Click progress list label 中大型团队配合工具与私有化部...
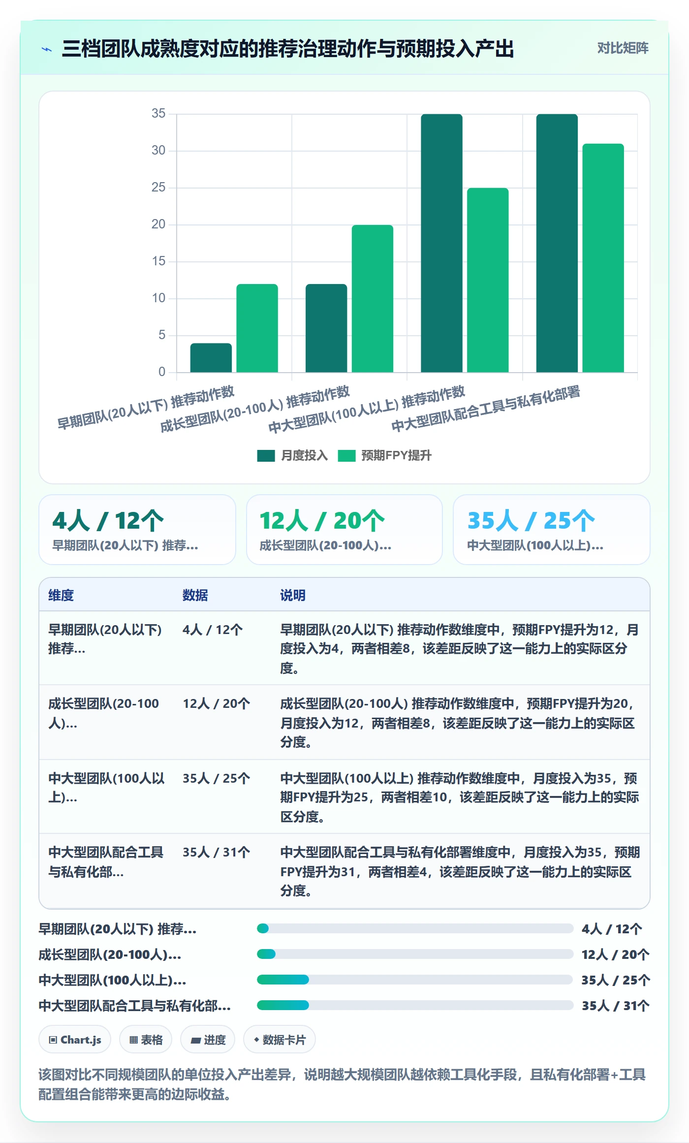 pyautogui.click(x=134, y=1006)
